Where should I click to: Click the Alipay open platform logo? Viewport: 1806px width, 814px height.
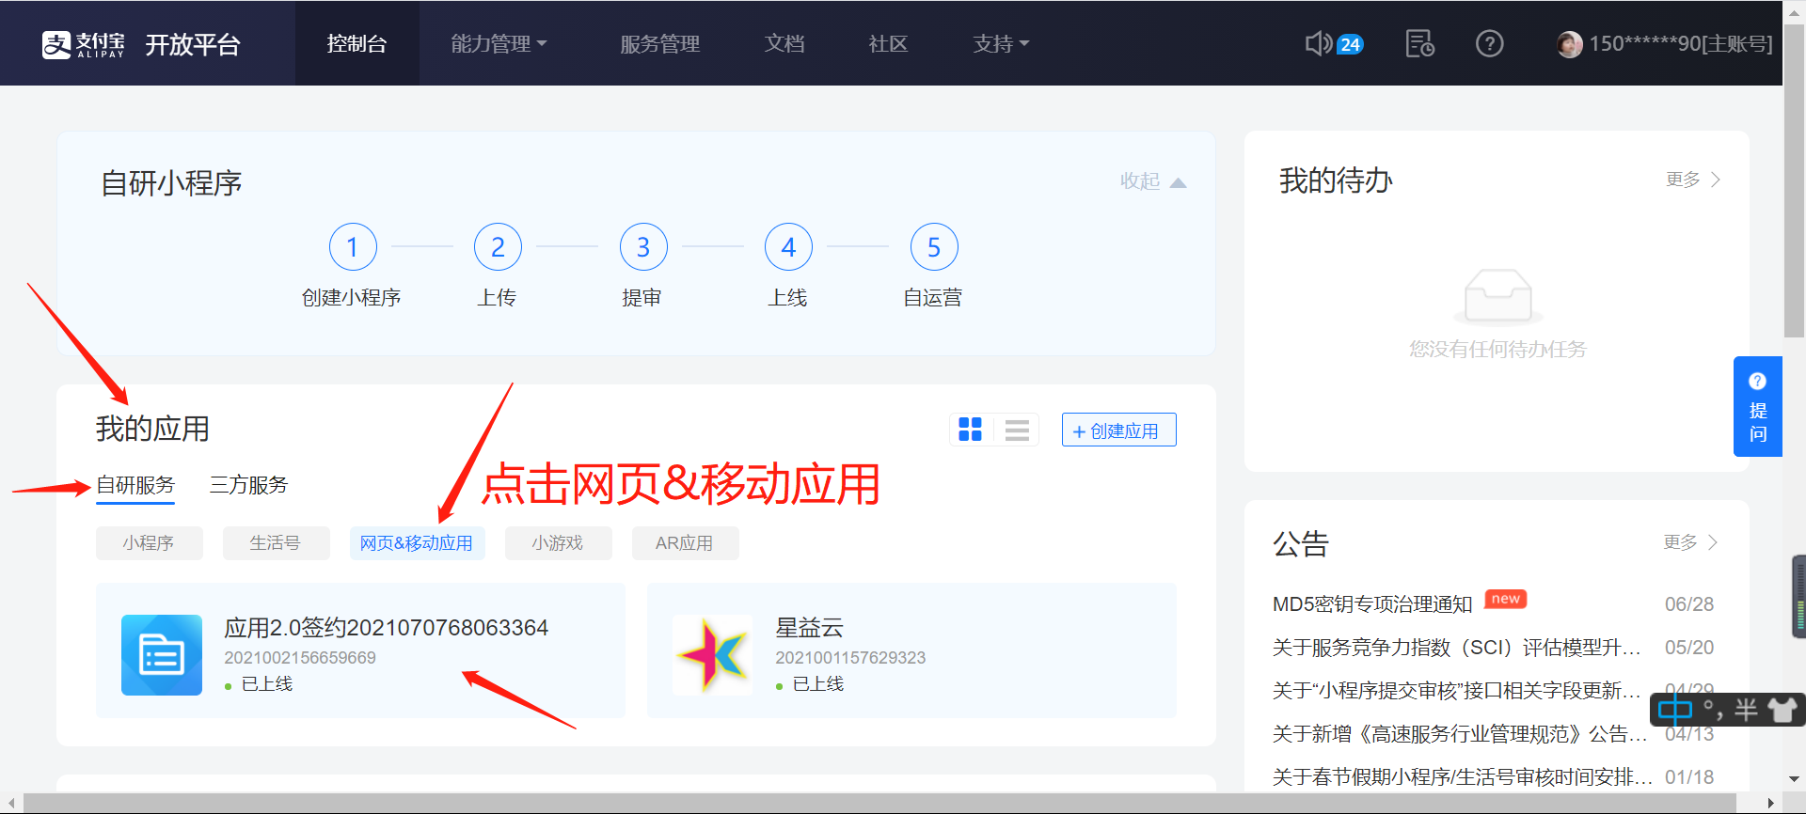tap(141, 43)
